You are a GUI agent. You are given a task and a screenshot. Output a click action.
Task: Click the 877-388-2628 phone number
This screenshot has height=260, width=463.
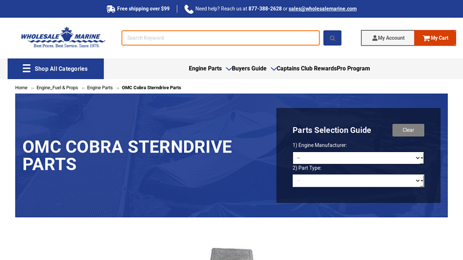(x=265, y=9)
